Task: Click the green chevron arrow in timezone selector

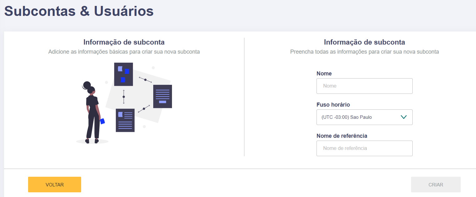Action: (403, 117)
